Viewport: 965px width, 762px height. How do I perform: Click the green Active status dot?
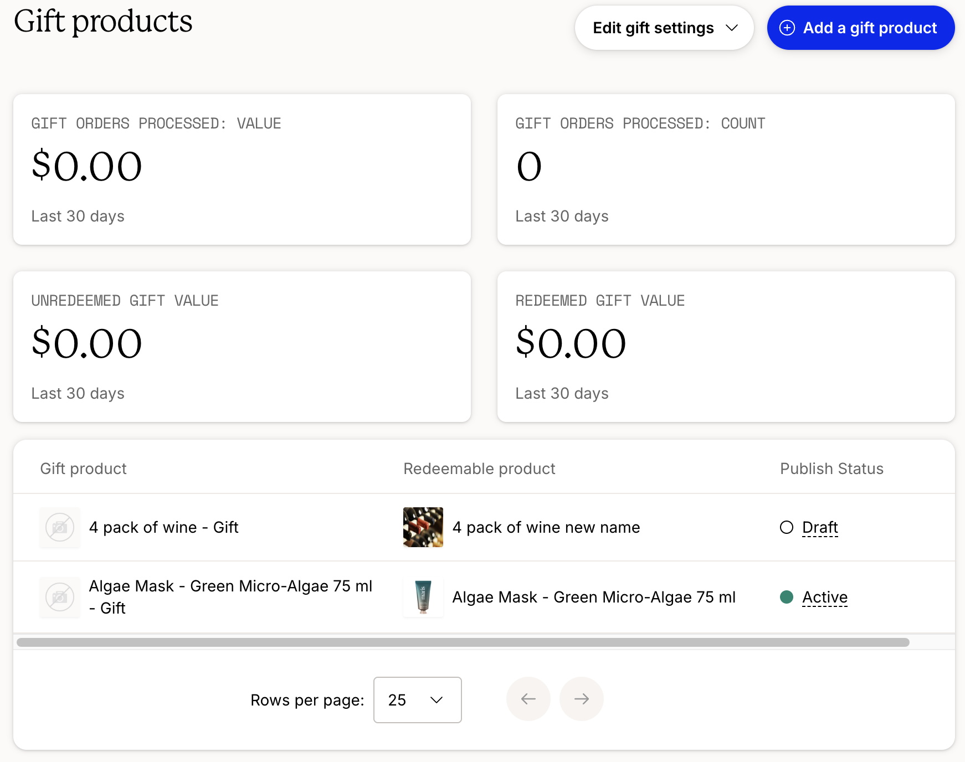pyautogui.click(x=787, y=597)
